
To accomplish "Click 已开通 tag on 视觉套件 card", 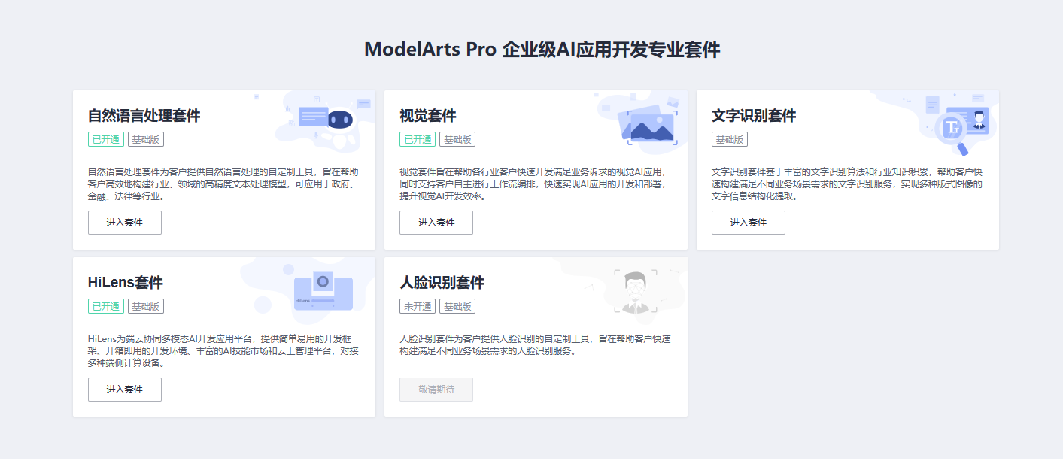I will (418, 139).
